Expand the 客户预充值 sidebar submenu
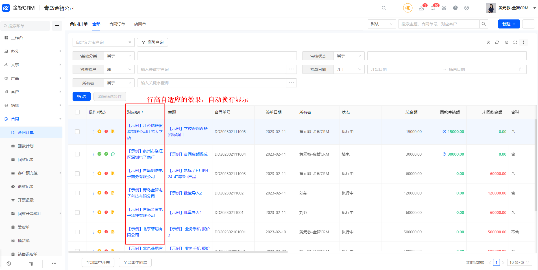The width and height of the screenshot is (538, 270). [31, 173]
